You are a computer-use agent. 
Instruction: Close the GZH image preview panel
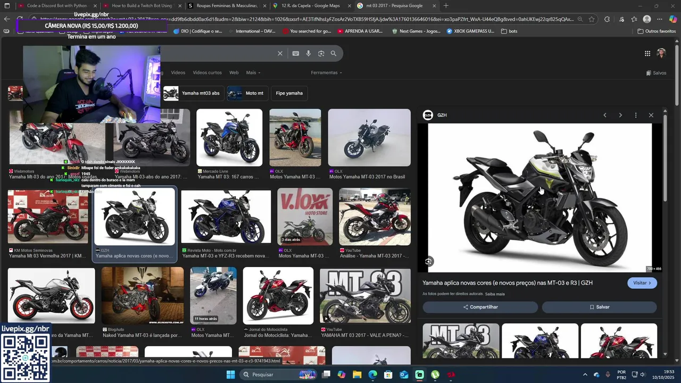tap(651, 115)
